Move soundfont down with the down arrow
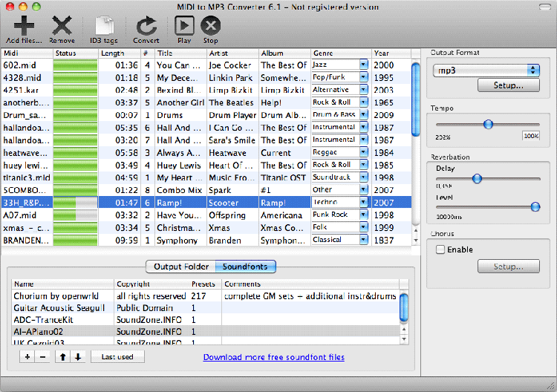This screenshot has width=557, height=392. click(78, 357)
